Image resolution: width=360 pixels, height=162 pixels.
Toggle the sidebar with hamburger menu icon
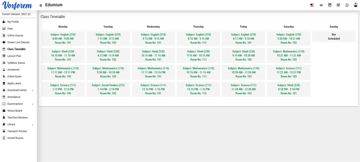coord(41,5)
